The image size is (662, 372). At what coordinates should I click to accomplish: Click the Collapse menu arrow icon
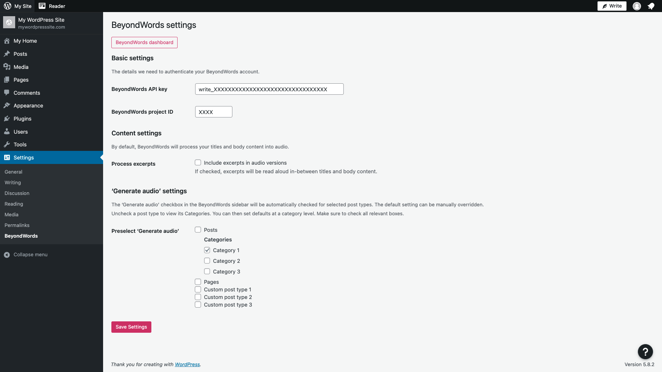(7, 255)
